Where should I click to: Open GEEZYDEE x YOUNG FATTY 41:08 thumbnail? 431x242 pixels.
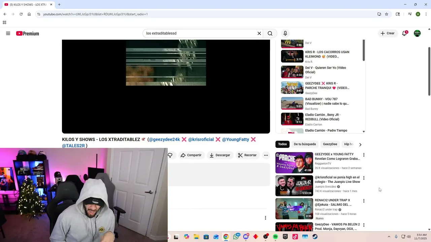tap(294, 163)
